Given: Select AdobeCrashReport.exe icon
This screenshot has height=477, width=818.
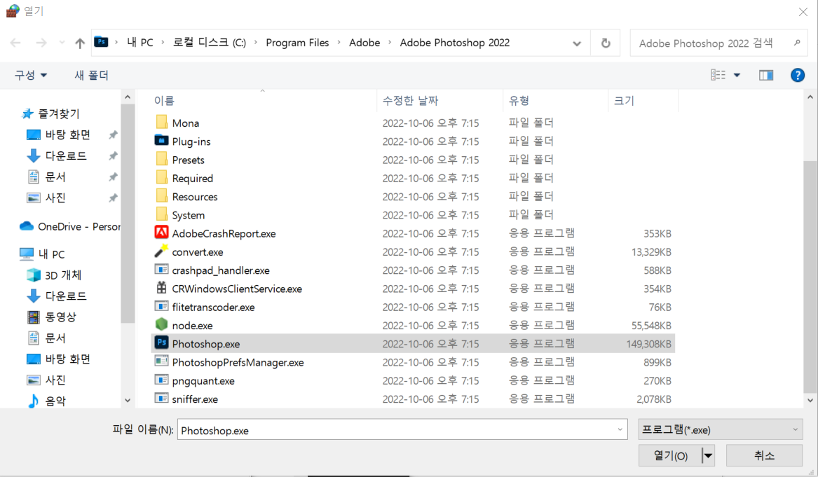Looking at the screenshot, I should [x=162, y=233].
